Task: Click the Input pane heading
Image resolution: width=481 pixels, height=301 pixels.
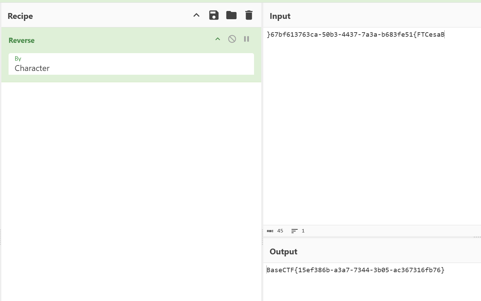Action: [x=280, y=16]
